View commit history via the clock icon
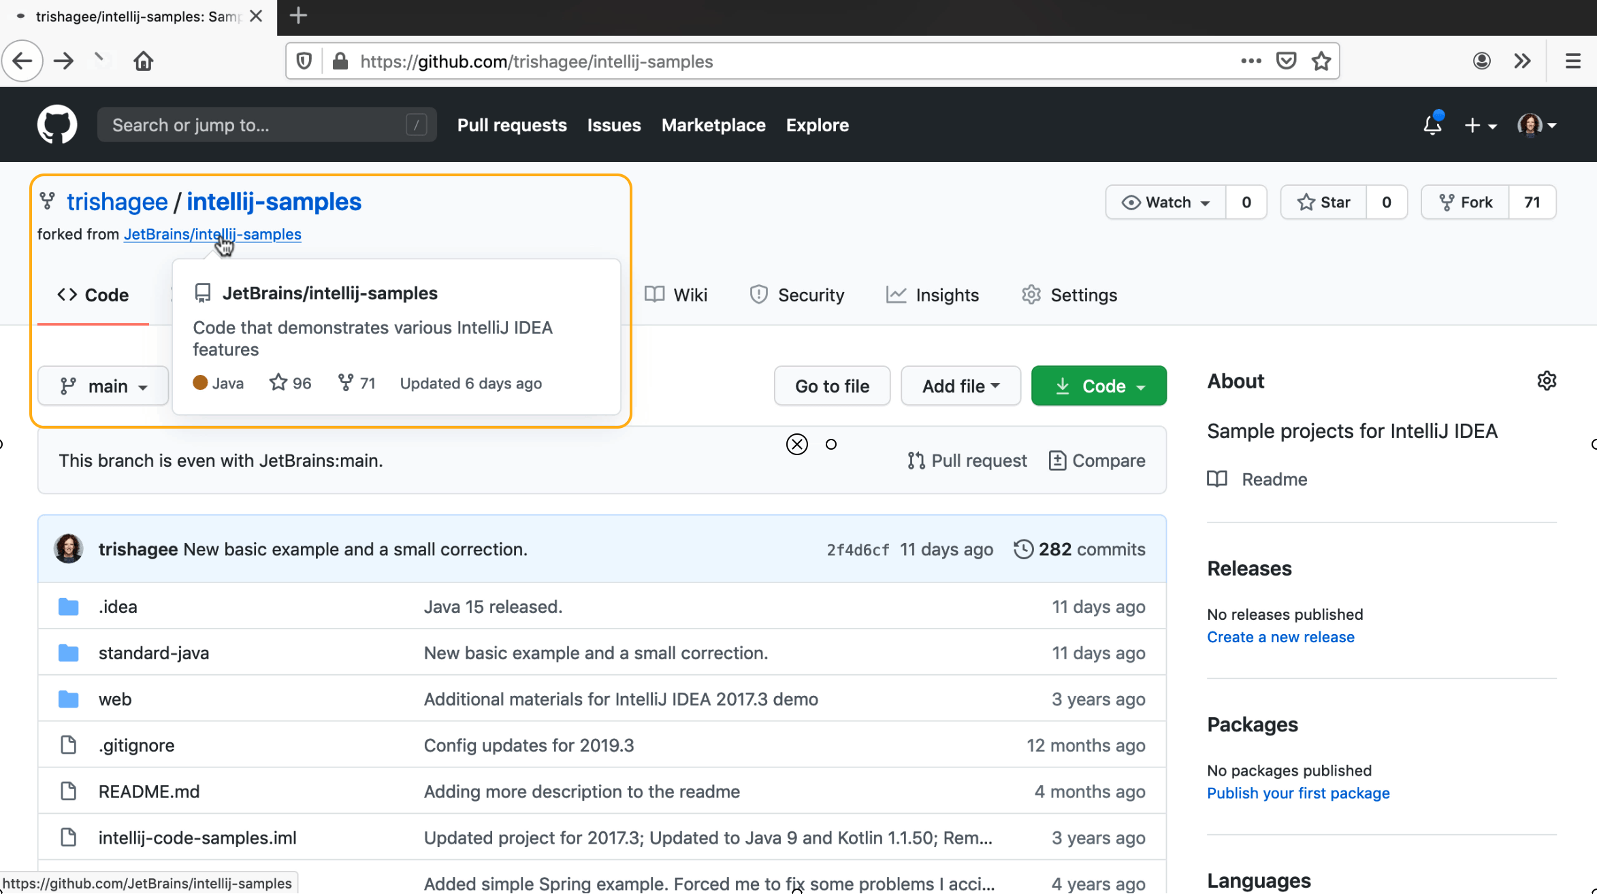The image size is (1597, 894). (x=1024, y=549)
